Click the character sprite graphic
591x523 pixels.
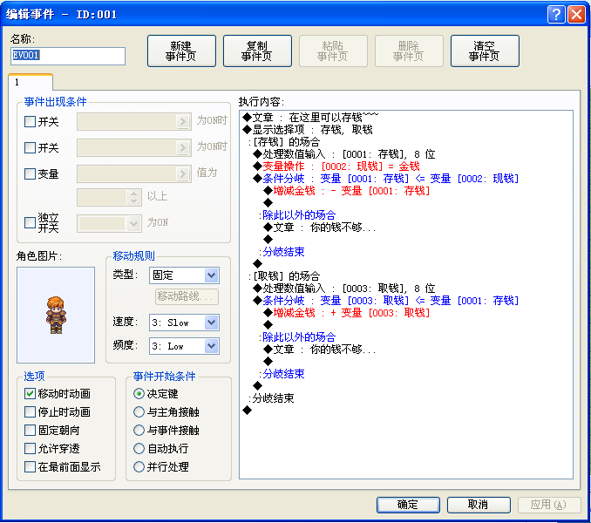pyautogui.click(x=56, y=315)
